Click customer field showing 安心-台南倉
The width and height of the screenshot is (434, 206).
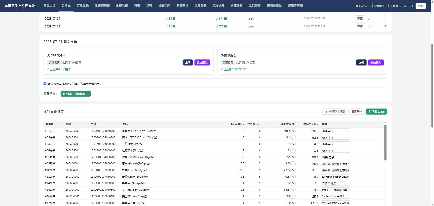[335, 203]
